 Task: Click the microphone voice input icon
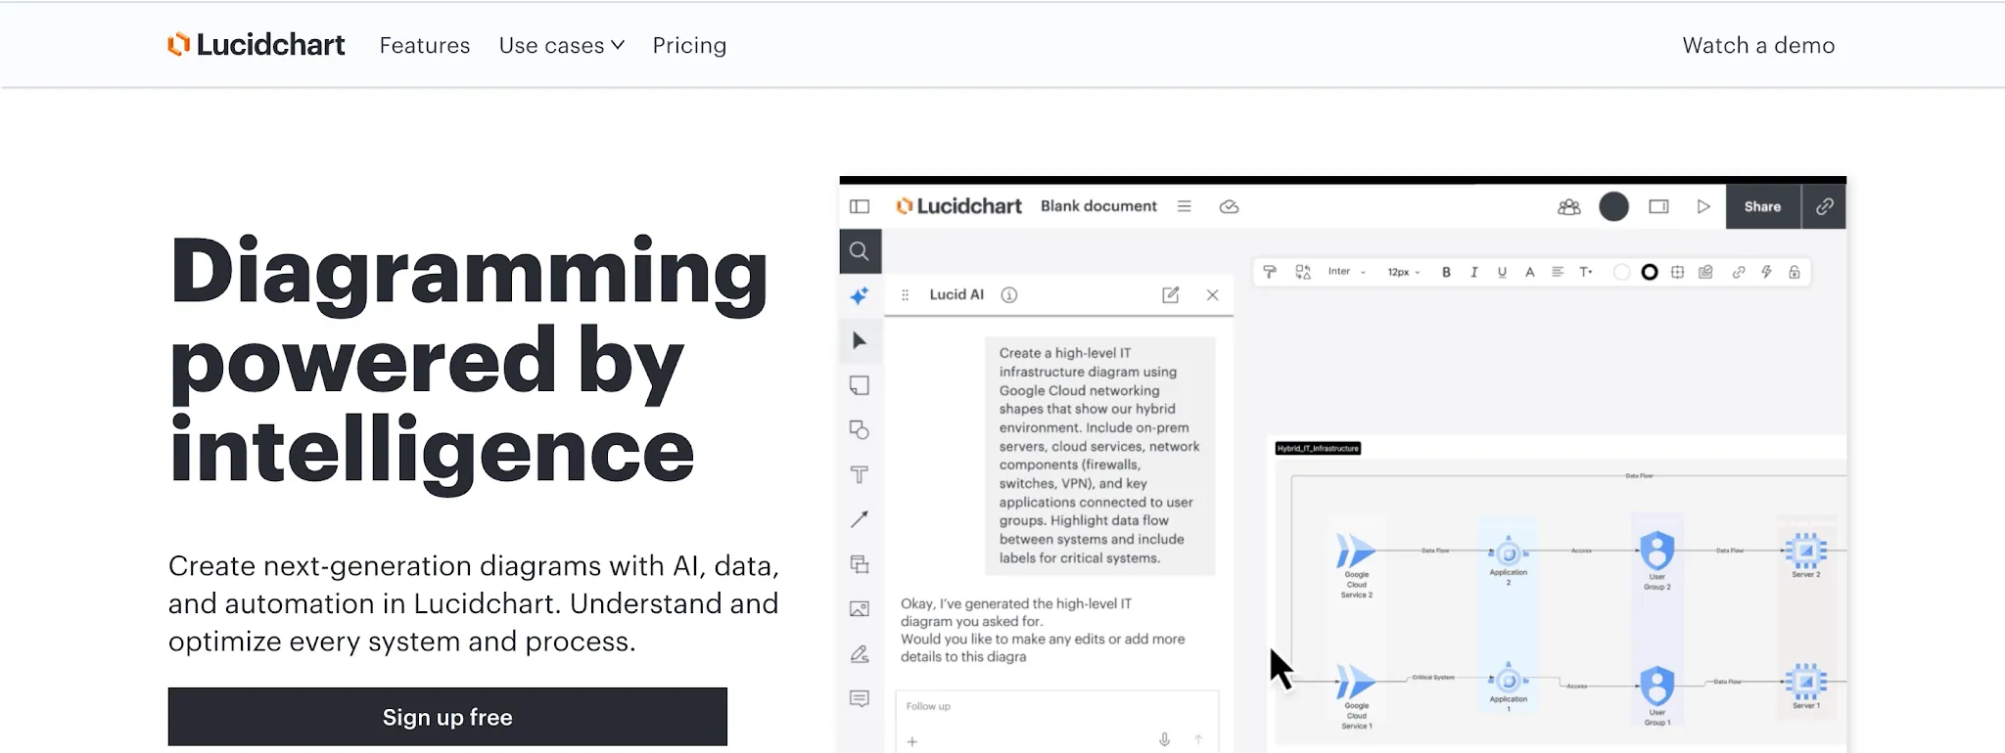tap(1165, 739)
